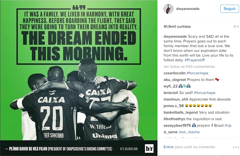
Task: Open basketballs_legend profile
Action: click(181, 112)
